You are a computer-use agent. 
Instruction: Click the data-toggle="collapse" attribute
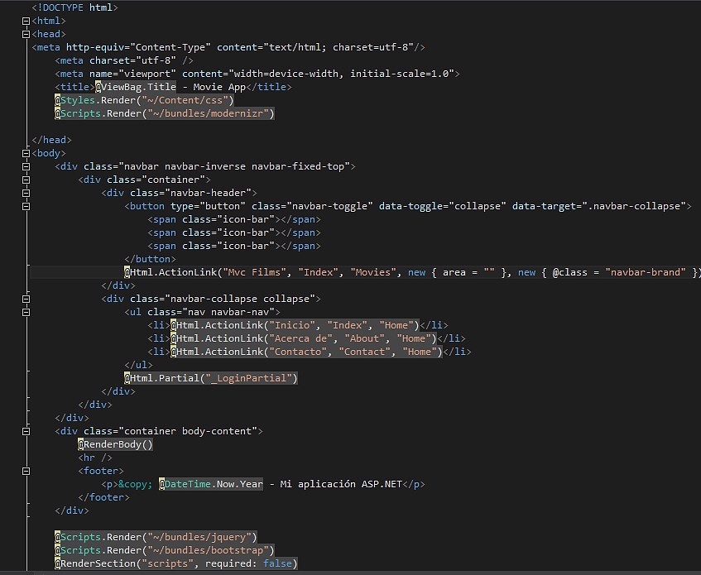click(x=443, y=206)
